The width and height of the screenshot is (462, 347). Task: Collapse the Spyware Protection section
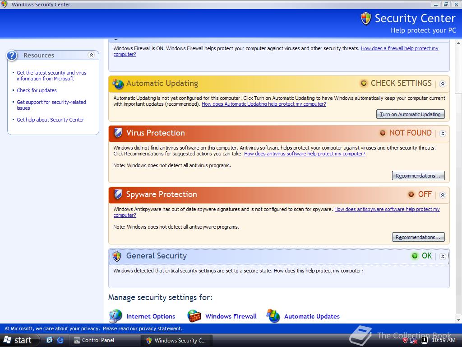[x=443, y=195]
